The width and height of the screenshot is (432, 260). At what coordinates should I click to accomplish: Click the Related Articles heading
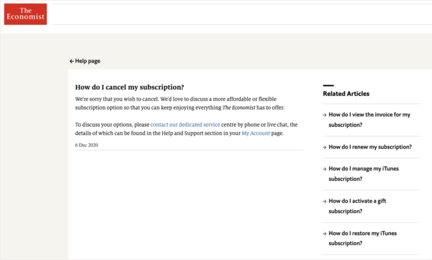coord(346,94)
